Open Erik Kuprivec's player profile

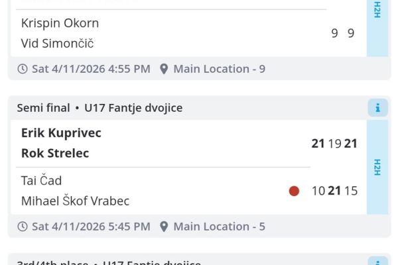(61, 133)
